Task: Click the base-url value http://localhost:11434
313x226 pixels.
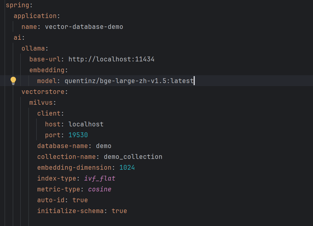Action: 111,59
